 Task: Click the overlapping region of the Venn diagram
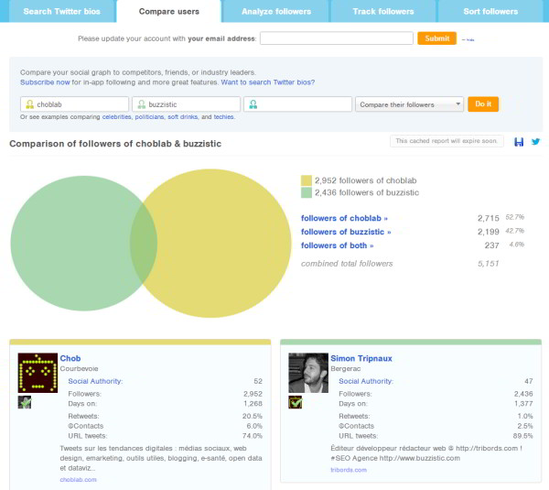144,244
